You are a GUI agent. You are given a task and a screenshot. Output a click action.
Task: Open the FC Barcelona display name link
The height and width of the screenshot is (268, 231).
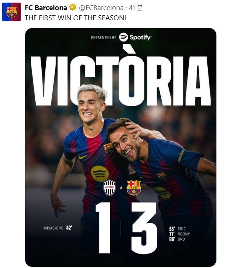pos(46,7)
